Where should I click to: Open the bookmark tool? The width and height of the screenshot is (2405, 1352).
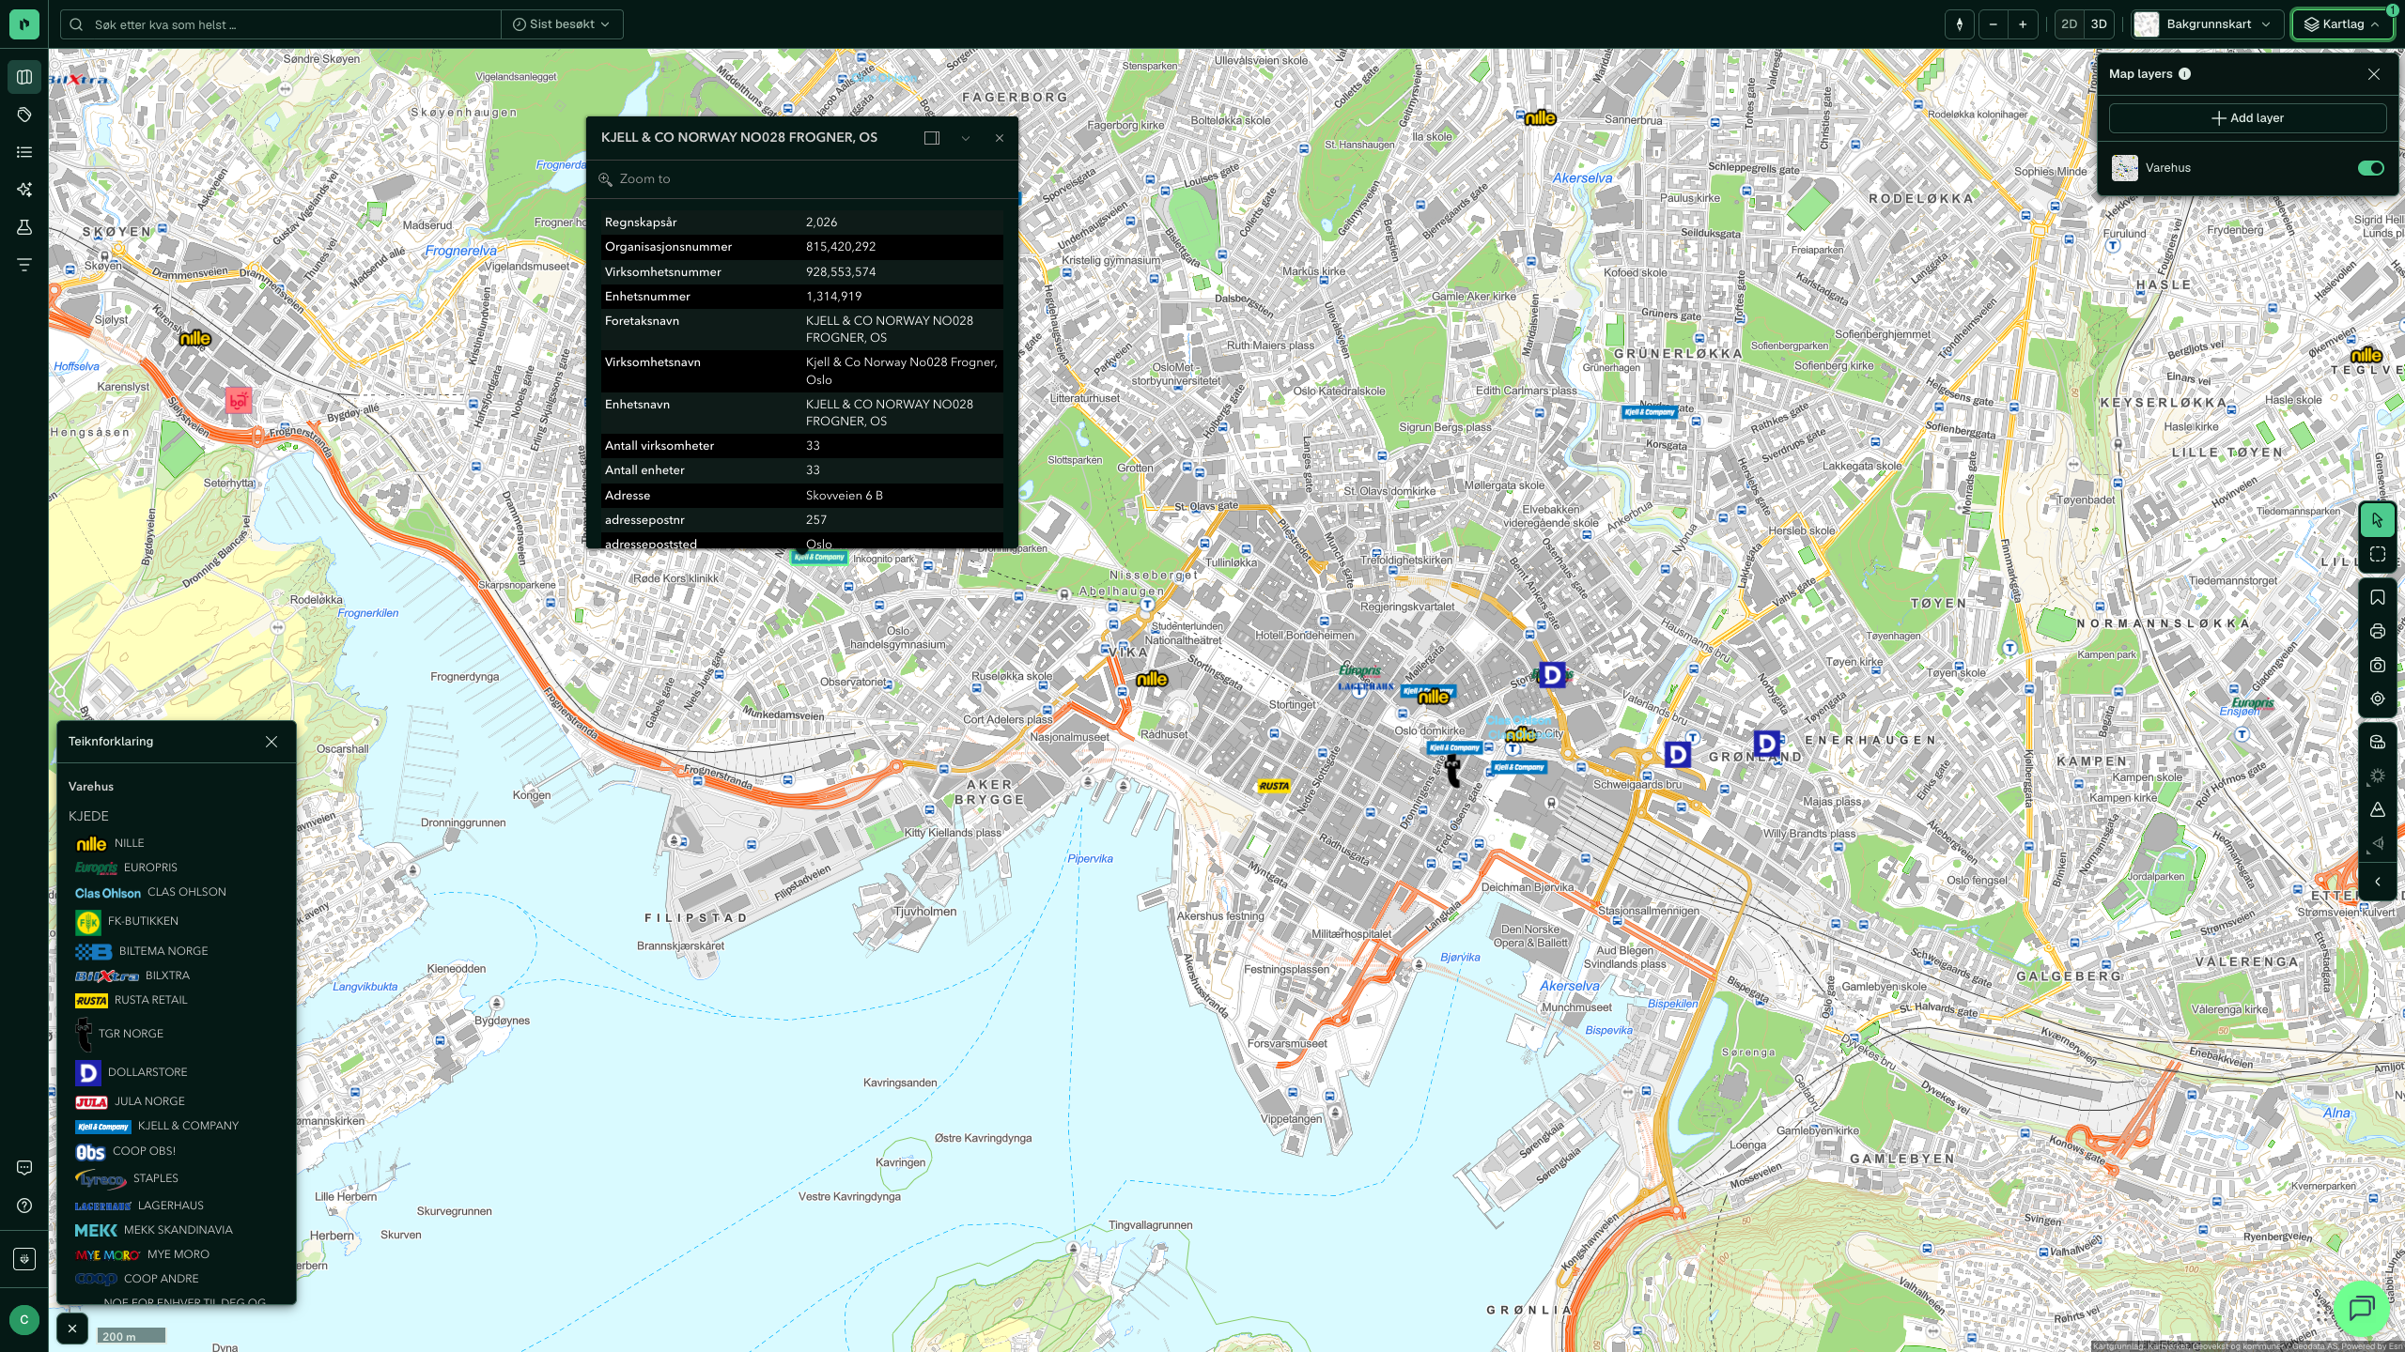[x=2378, y=598]
